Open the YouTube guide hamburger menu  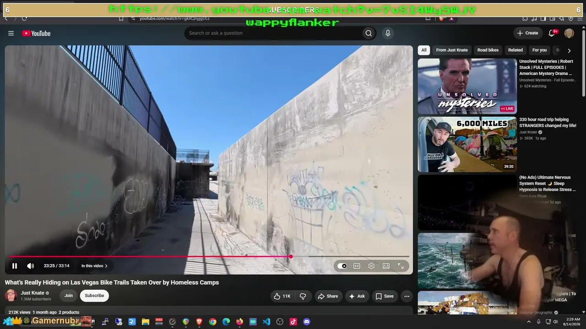(11, 33)
